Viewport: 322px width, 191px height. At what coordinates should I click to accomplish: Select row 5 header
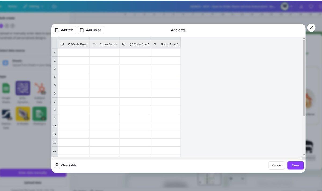tap(55, 85)
